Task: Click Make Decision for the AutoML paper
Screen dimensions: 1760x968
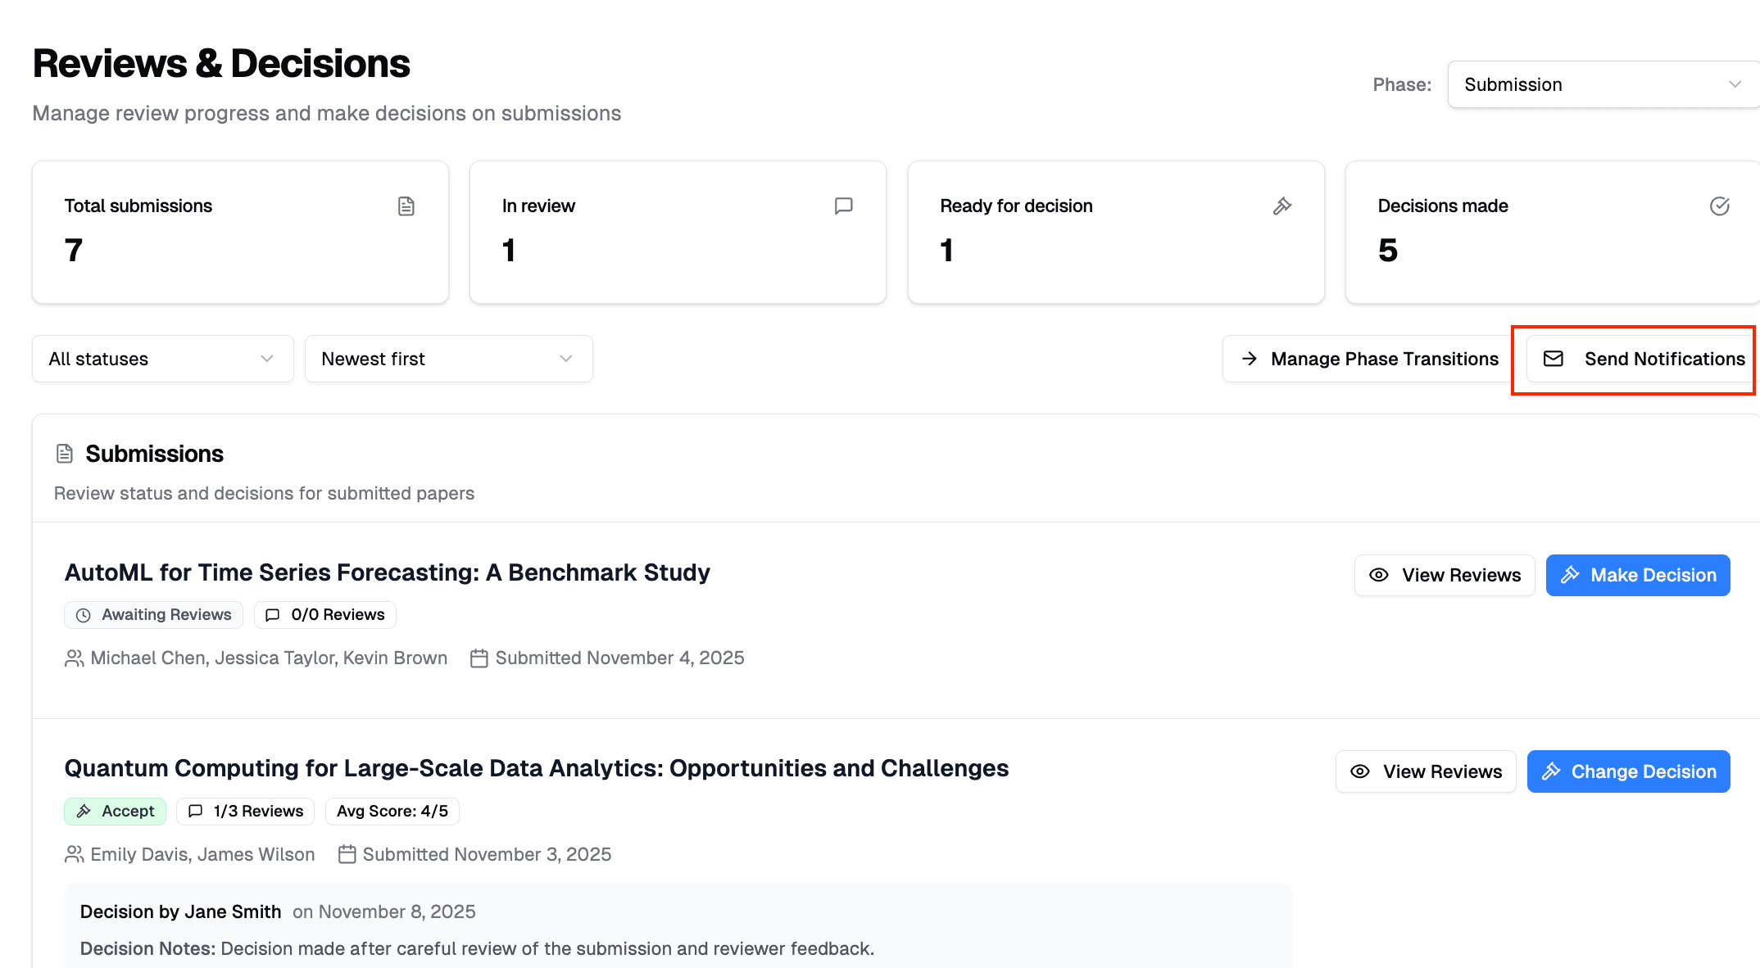Action: coord(1637,575)
